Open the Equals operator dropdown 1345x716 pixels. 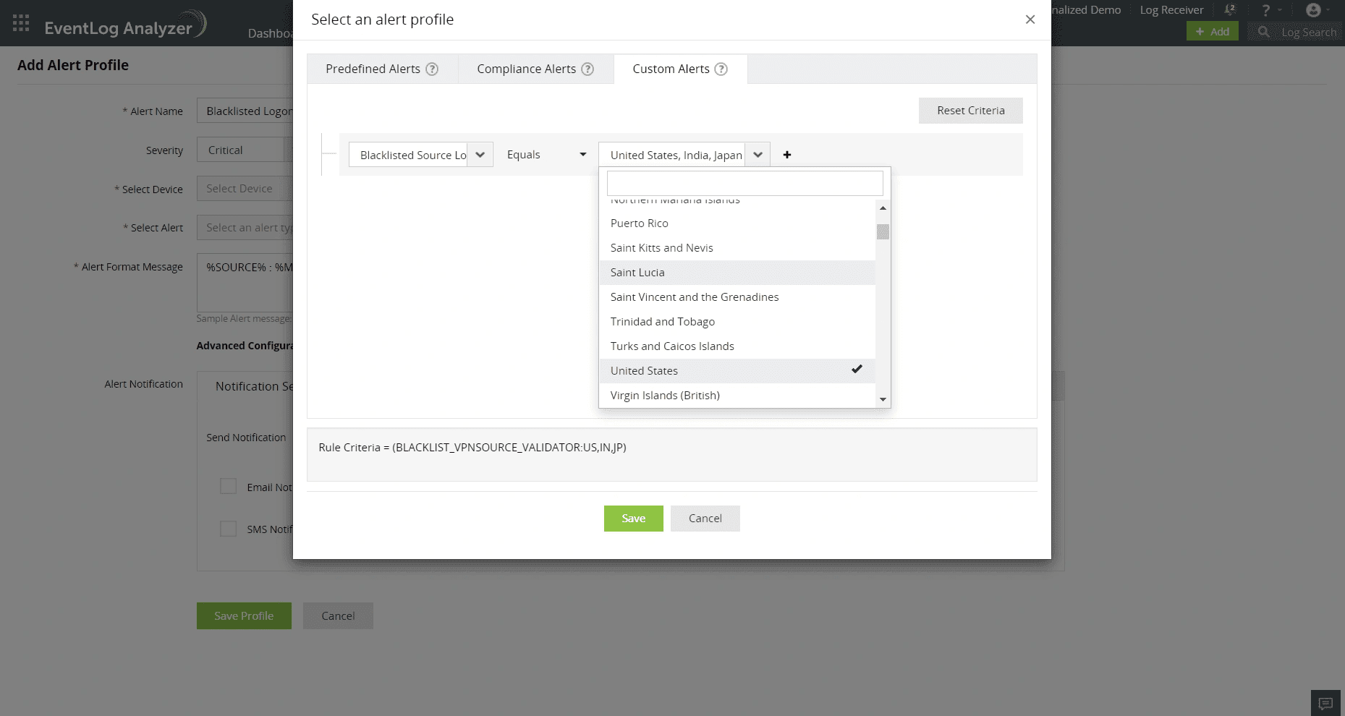point(546,155)
